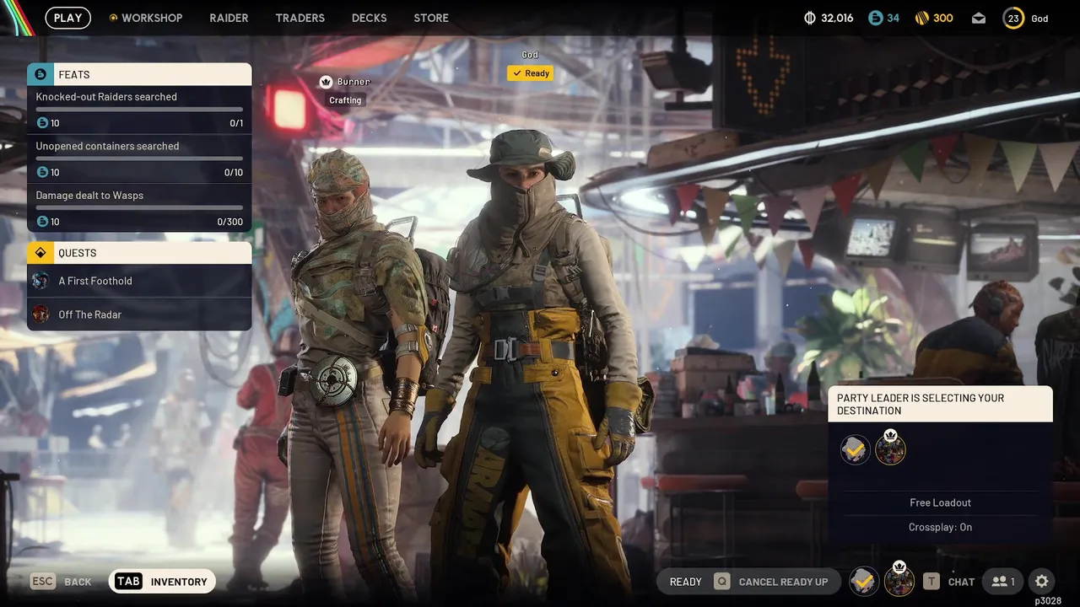Click the 0/10 containers counter

point(234,173)
